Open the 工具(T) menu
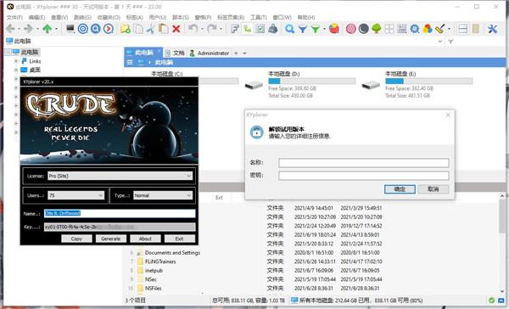509x309 pixels. click(x=259, y=17)
